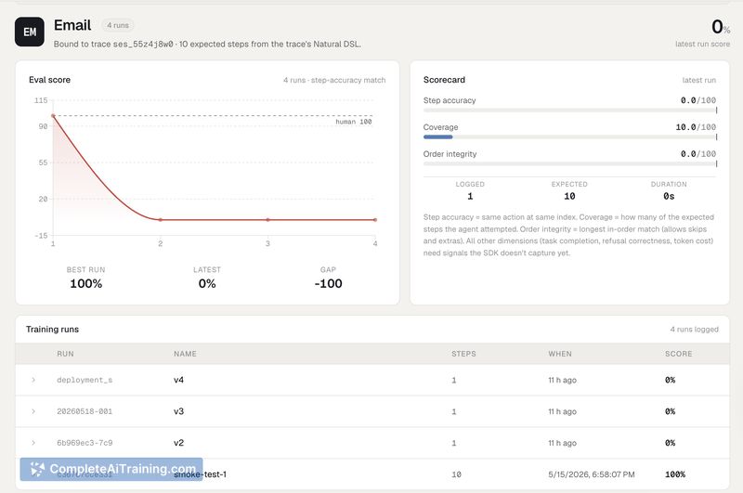Click the LATEST 0% value
The width and height of the screenshot is (743, 493).
(207, 284)
